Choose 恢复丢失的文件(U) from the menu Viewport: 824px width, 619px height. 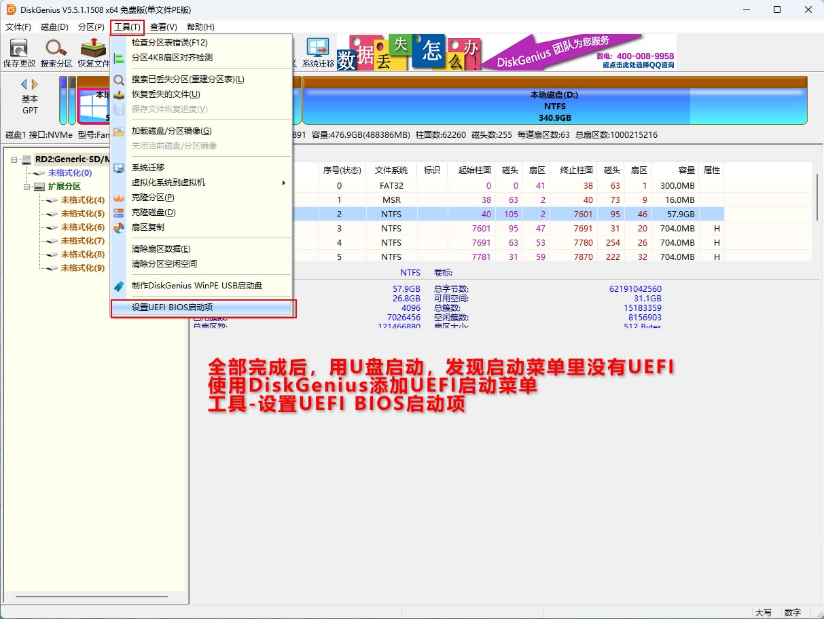[166, 94]
